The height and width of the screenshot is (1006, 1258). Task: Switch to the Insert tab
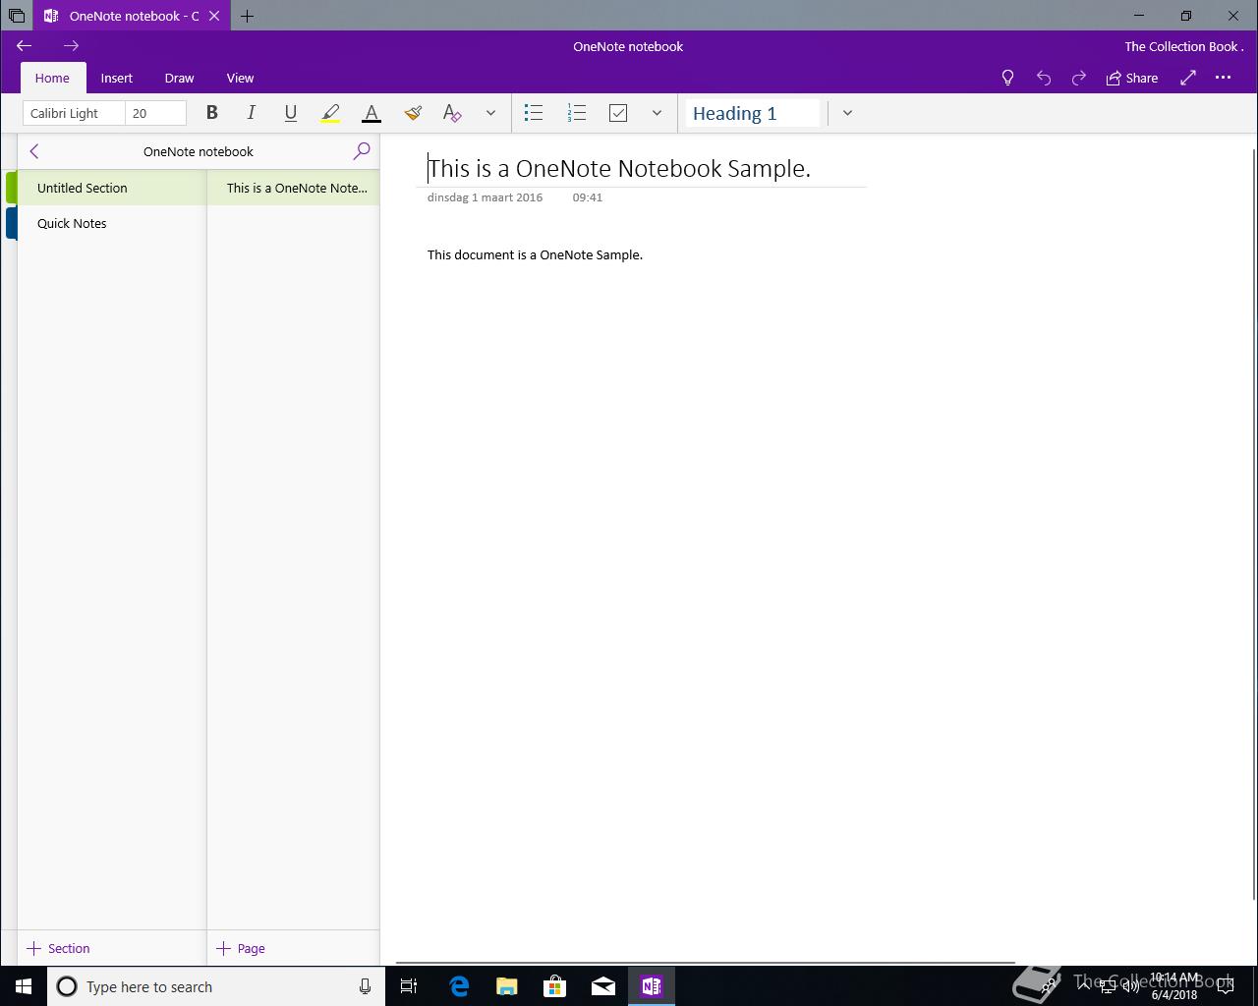click(x=116, y=78)
